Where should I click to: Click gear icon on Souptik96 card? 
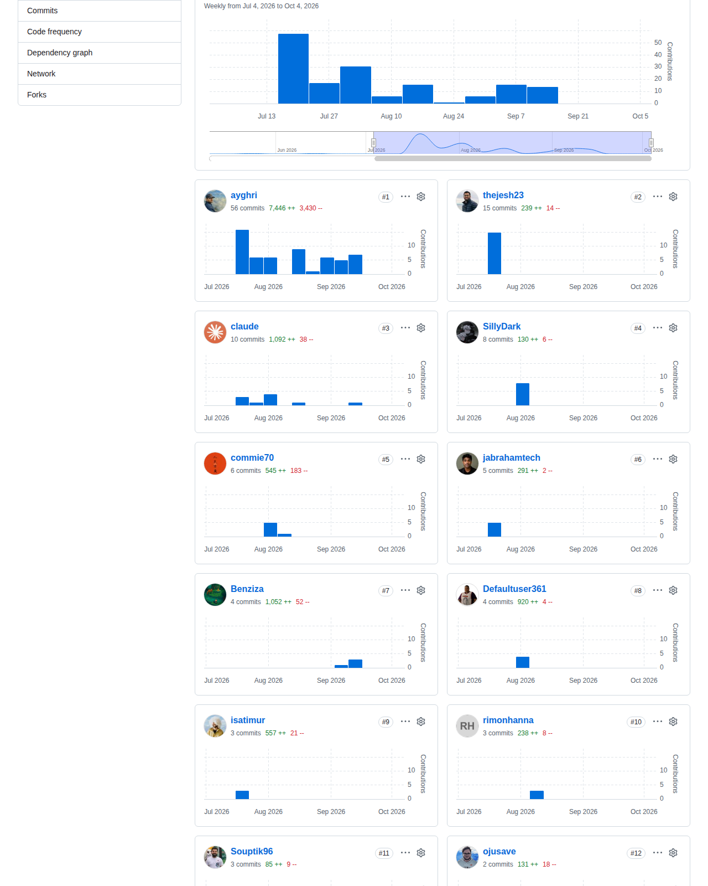[x=421, y=853]
